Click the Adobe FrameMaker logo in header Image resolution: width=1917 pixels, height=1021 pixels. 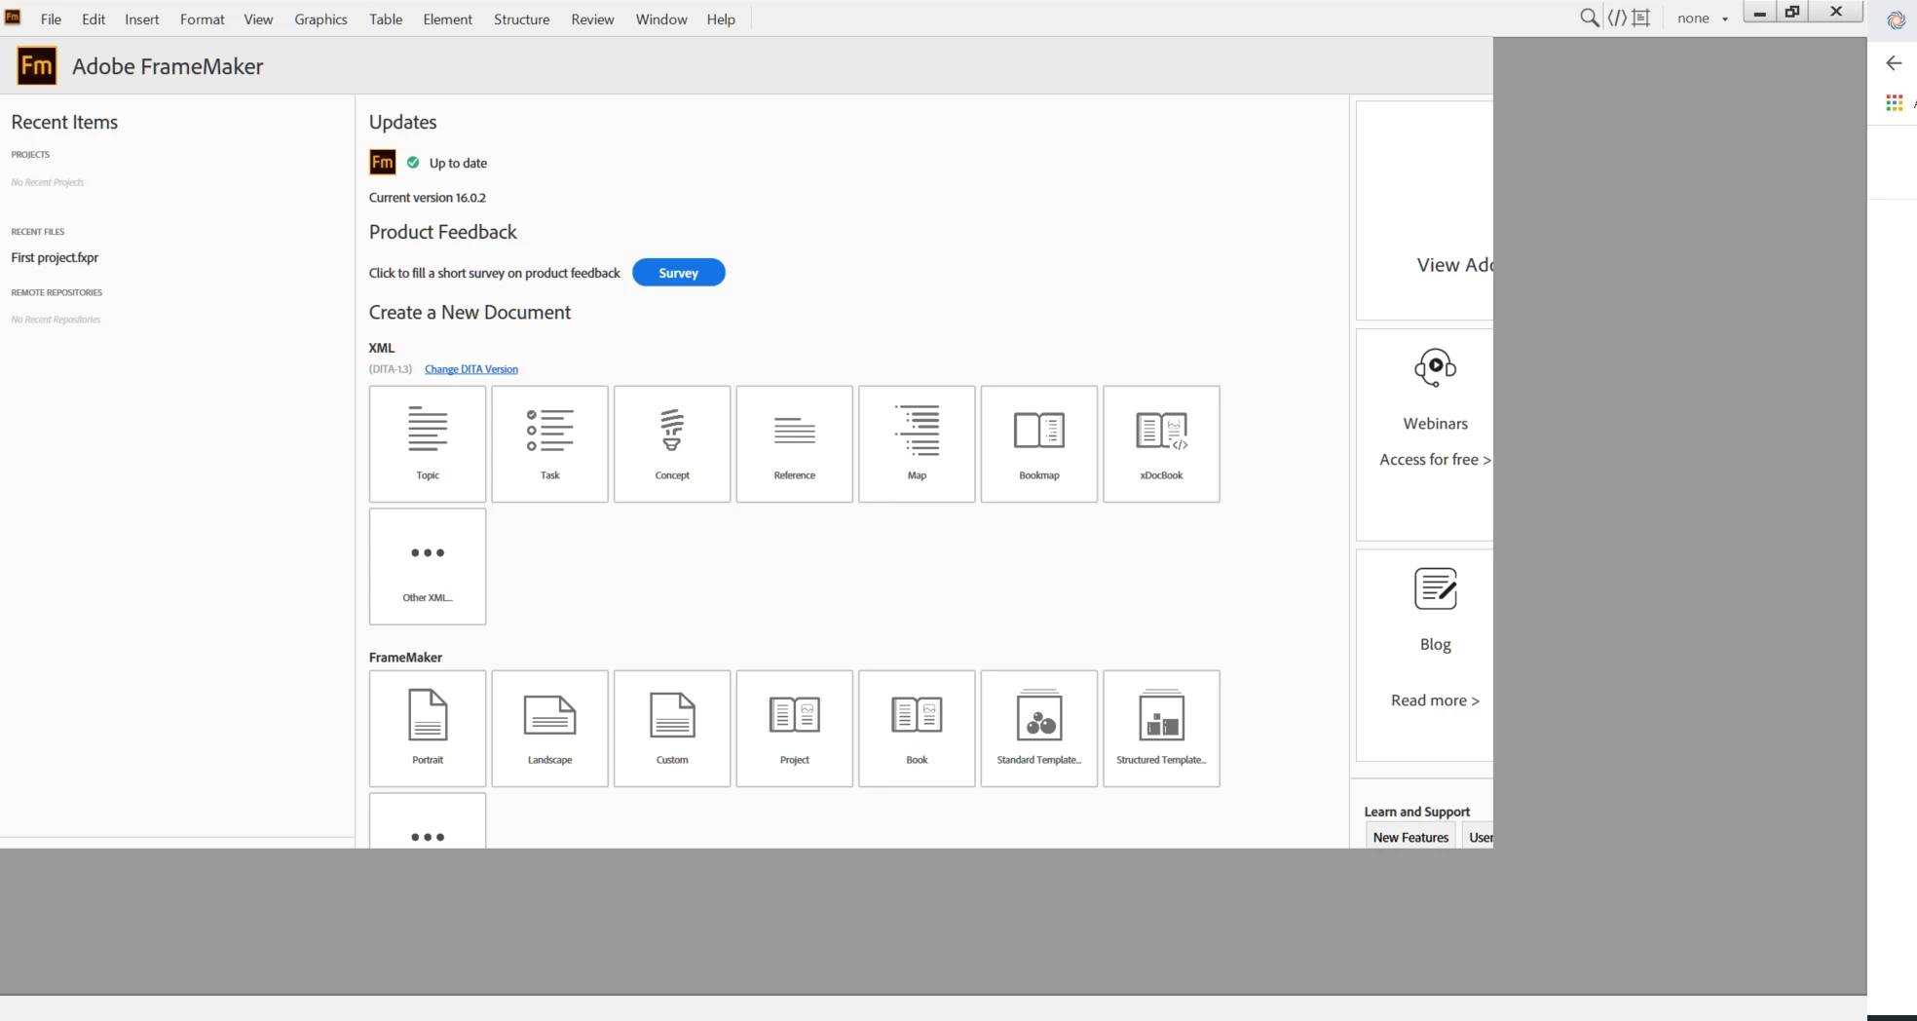click(37, 65)
